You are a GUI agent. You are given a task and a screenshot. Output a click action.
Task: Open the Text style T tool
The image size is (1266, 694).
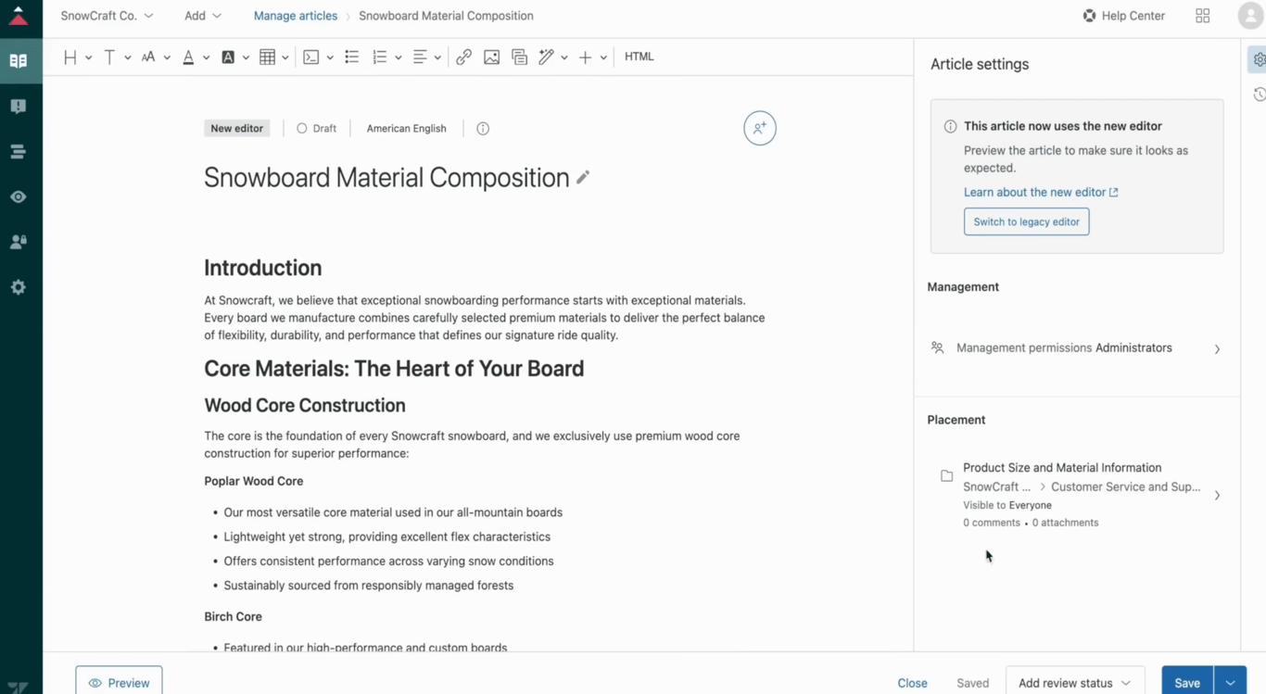pos(109,57)
